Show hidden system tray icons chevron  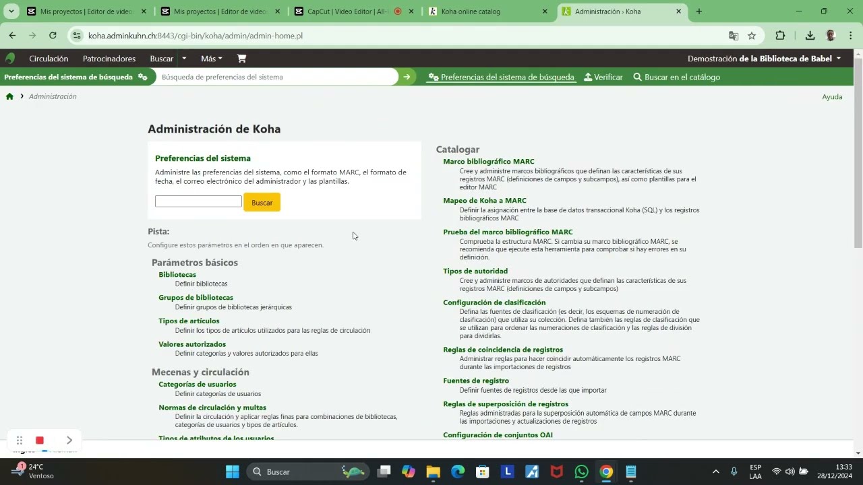coord(715,472)
